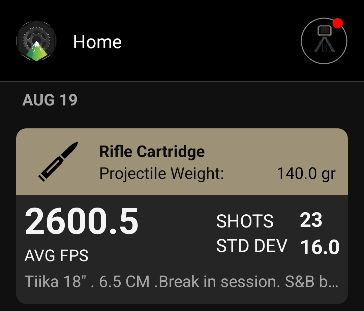Tap the AVG FPS label

56,255
